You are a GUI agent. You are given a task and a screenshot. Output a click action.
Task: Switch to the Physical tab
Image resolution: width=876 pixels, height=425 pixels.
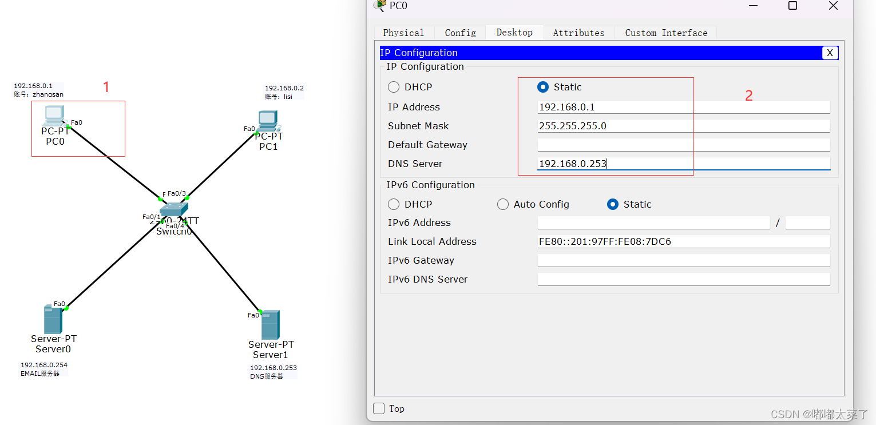point(404,33)
